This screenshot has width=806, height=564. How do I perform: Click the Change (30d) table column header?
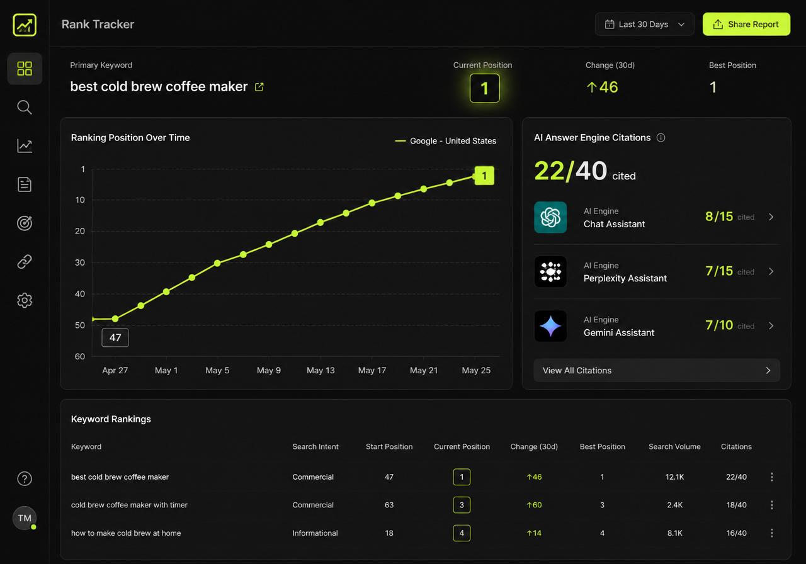pyautogui.click(x=534, y=446)
